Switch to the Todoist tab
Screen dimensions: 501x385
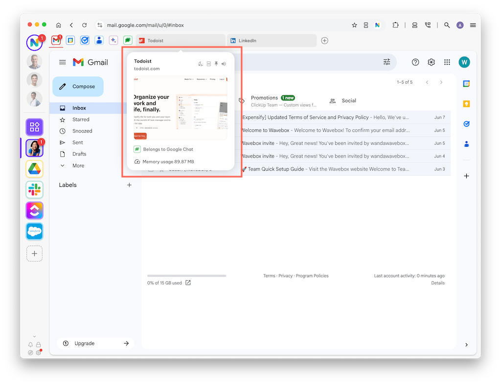[181, 41]
